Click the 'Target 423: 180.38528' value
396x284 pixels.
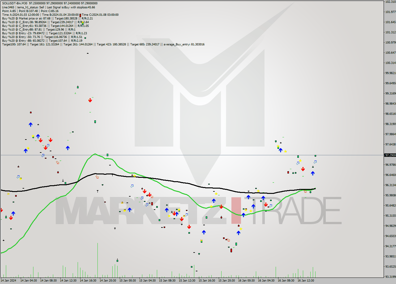click(x=111, y=44)
